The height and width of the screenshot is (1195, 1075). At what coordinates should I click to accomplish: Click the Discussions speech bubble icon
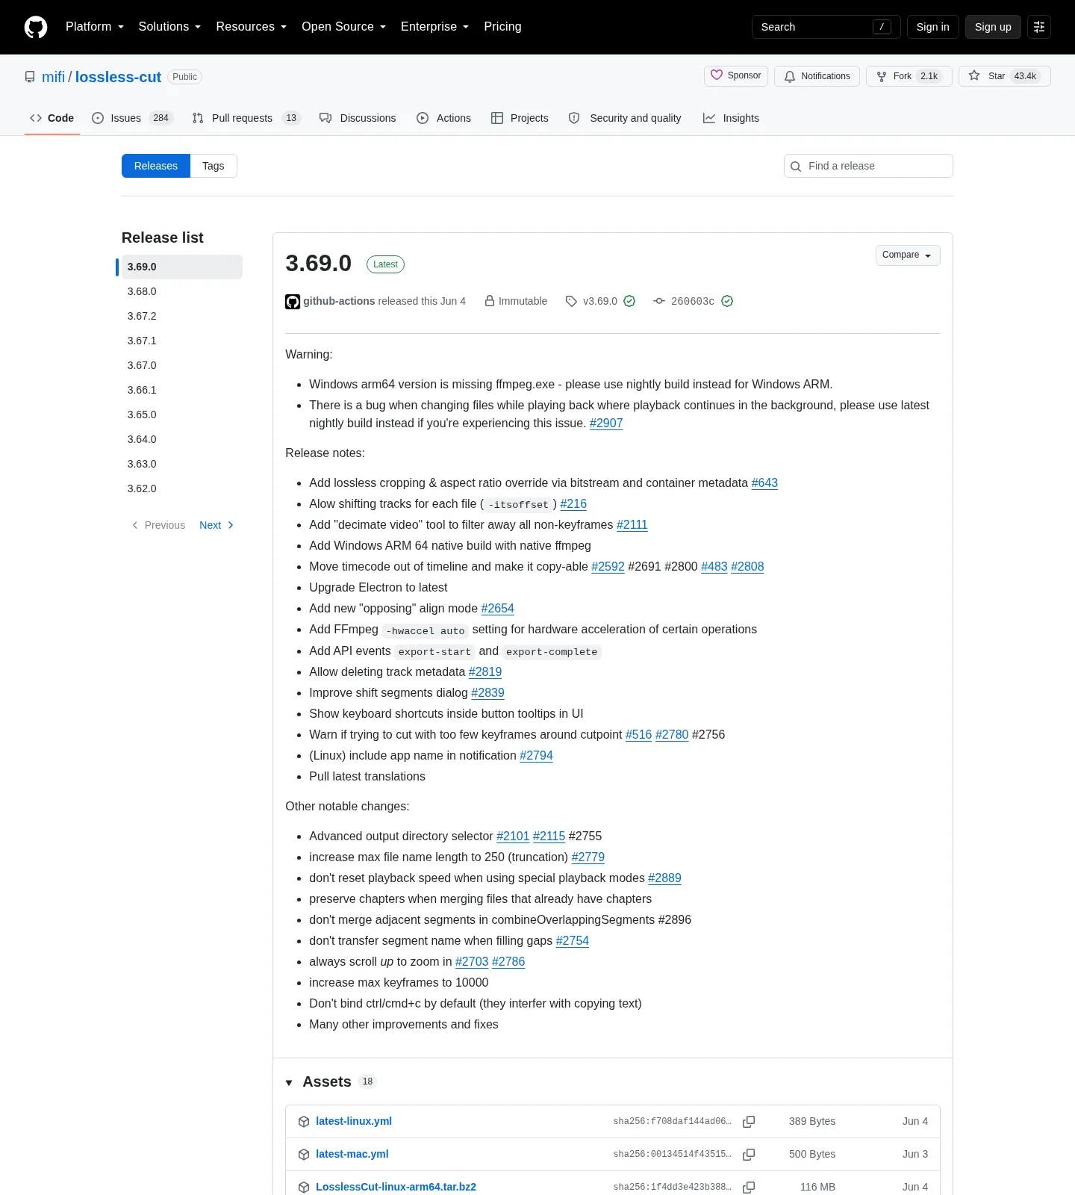click(x=325, y=118)
